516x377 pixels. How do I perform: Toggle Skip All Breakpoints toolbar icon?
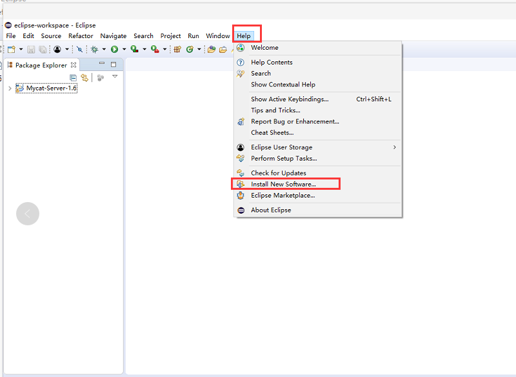79,50
